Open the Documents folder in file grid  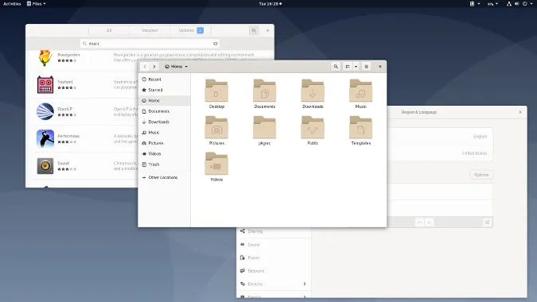coord(264,94)
